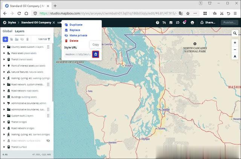Open browser hamburger menu
Viewport: 241px width, 159px height.
[x=235, y=14]
